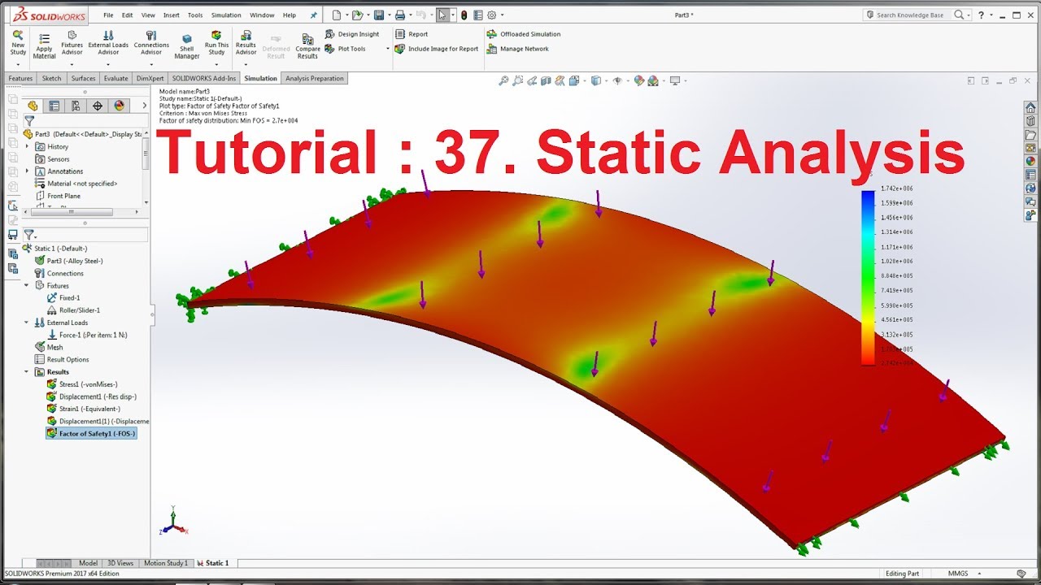Switch to the Model bottom tab
The image size is (1041, 585).
[88, 563]
